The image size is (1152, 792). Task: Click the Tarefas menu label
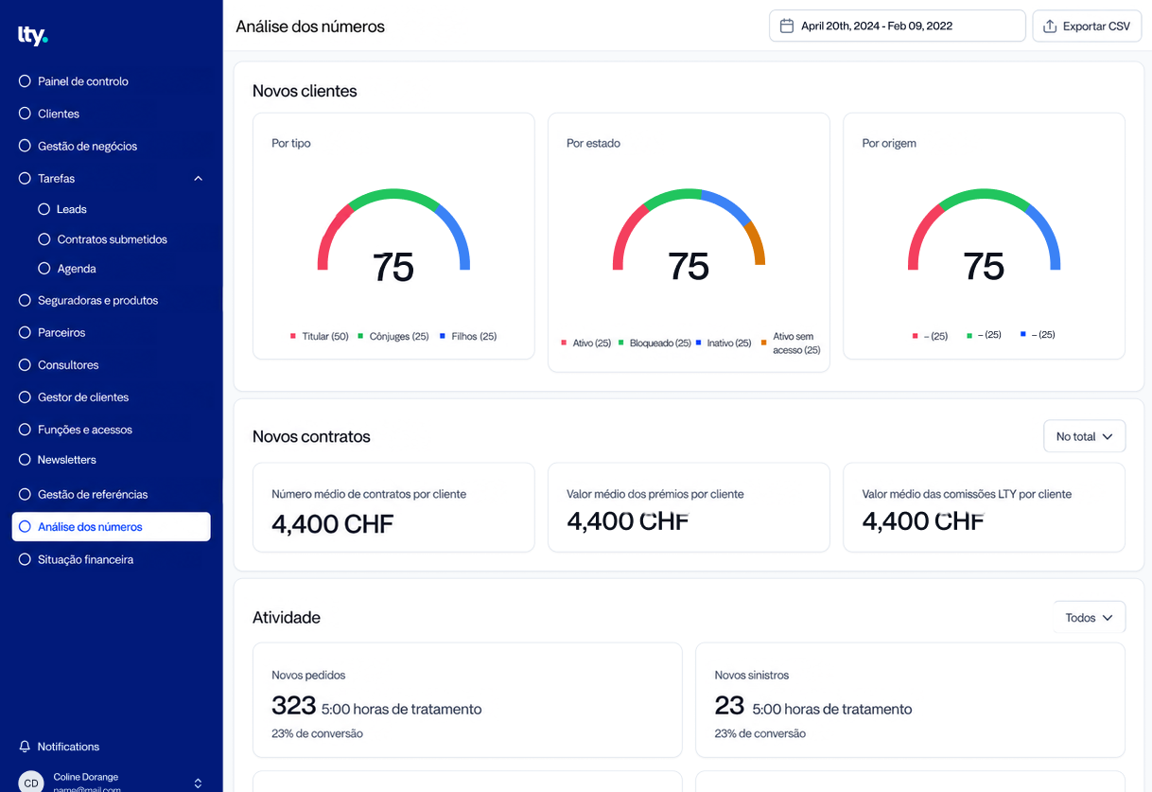click(56, 178)
